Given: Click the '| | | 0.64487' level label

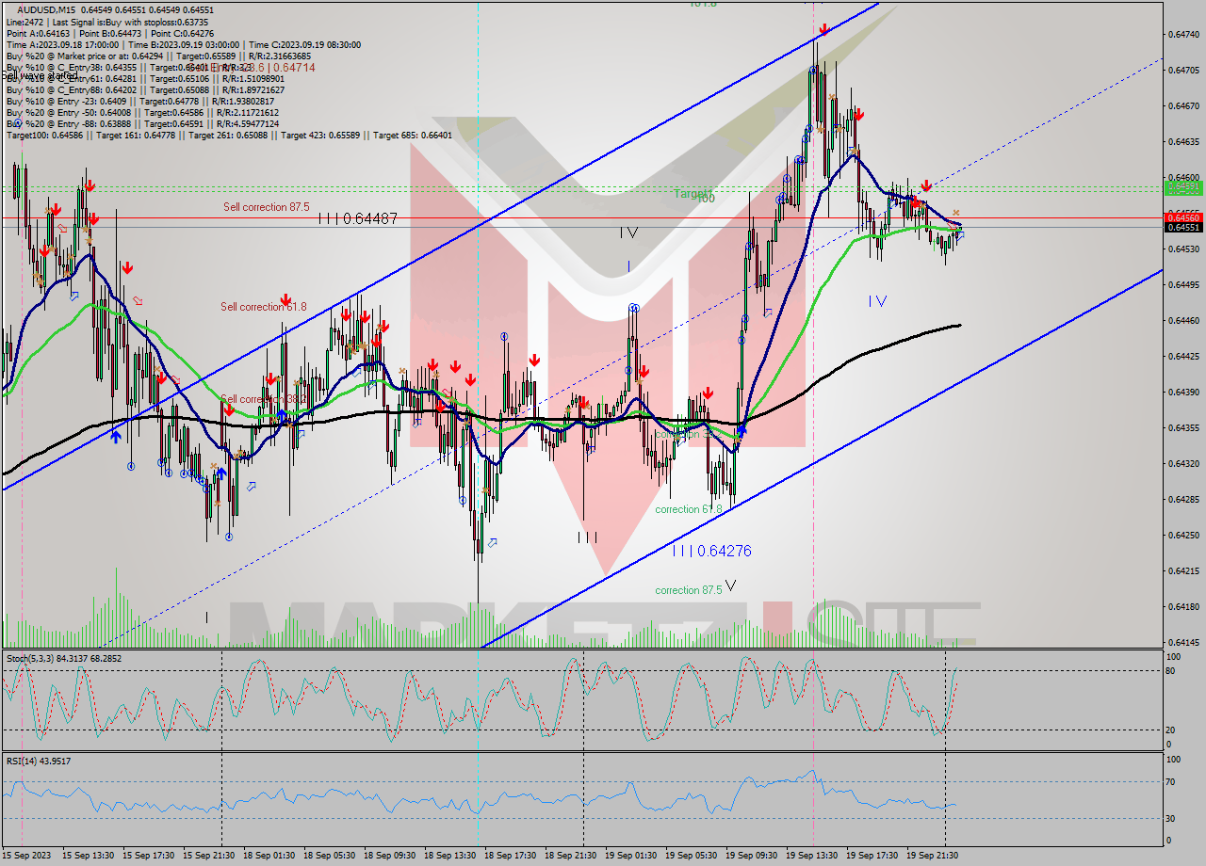Looking at the screenshot, I should point(357,218).
